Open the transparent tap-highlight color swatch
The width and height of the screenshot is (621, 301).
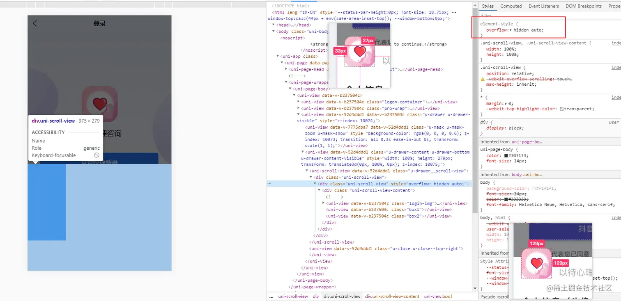pos(561,109)
